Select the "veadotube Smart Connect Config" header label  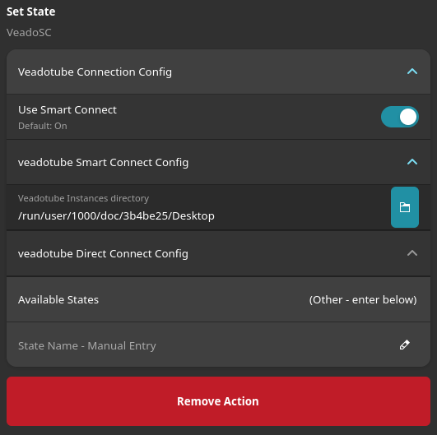tap(103, 162)
